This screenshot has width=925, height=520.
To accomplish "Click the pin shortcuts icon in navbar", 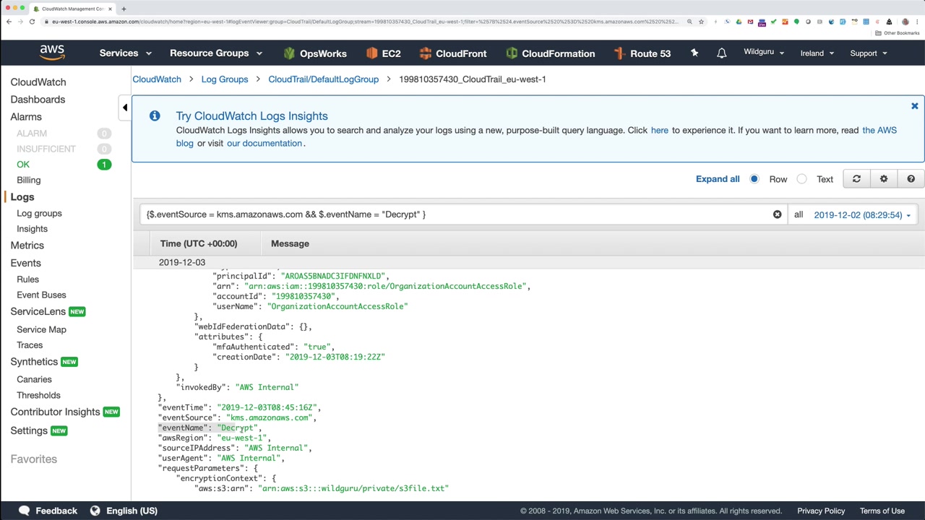I will pos(694,53).
